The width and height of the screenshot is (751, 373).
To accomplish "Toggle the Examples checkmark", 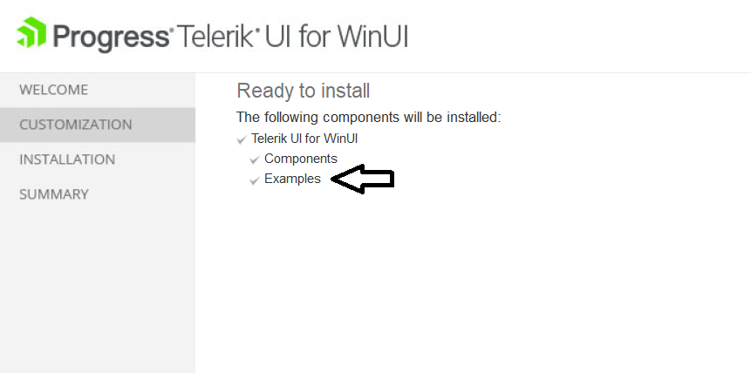I will (255, 180).
